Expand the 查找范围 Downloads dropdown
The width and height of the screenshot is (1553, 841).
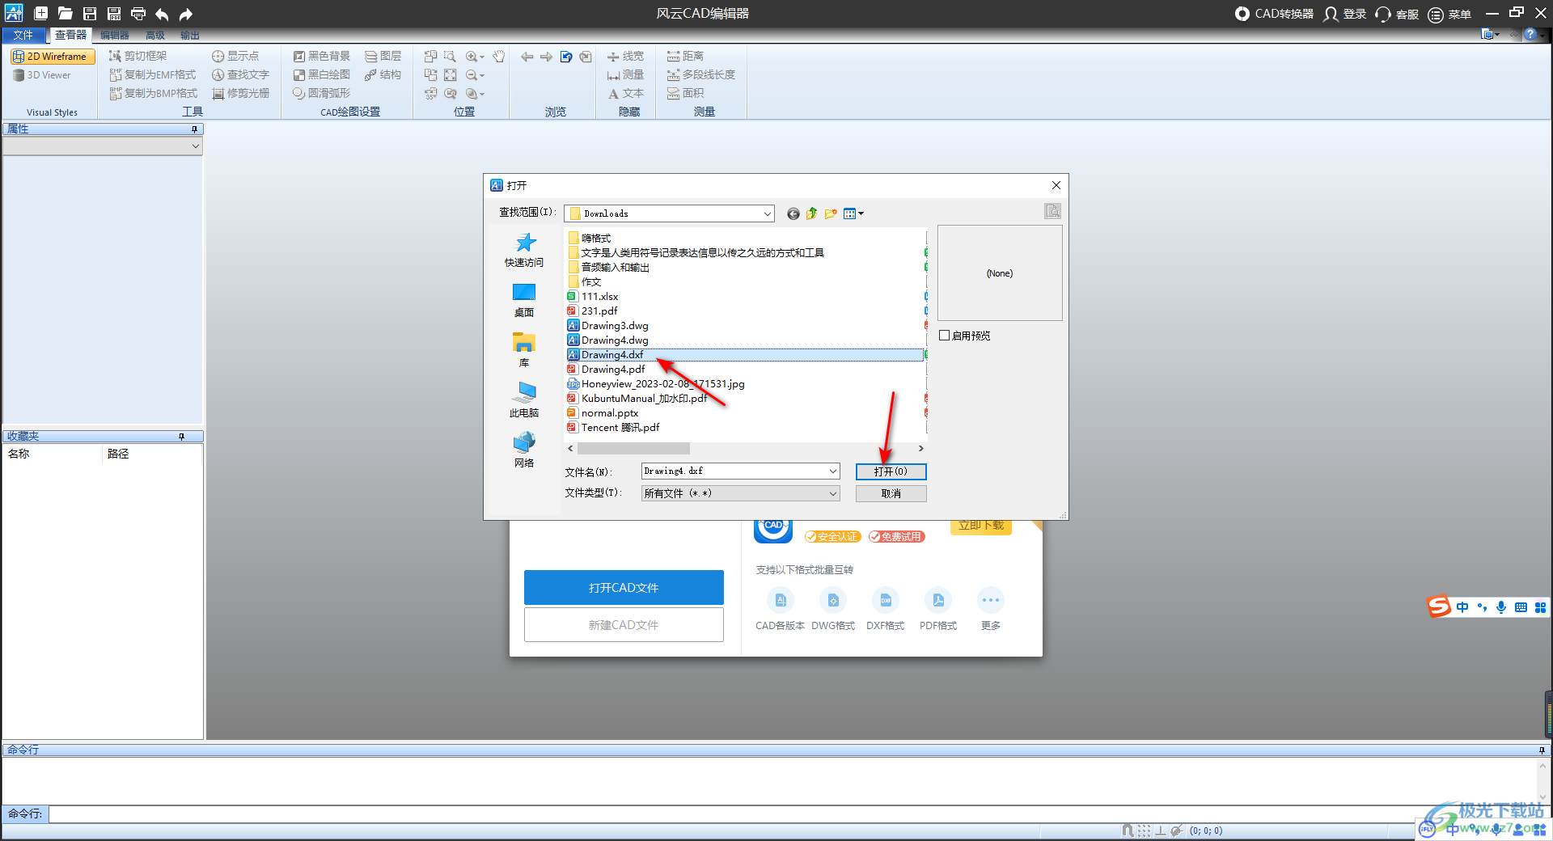[768, 213]
